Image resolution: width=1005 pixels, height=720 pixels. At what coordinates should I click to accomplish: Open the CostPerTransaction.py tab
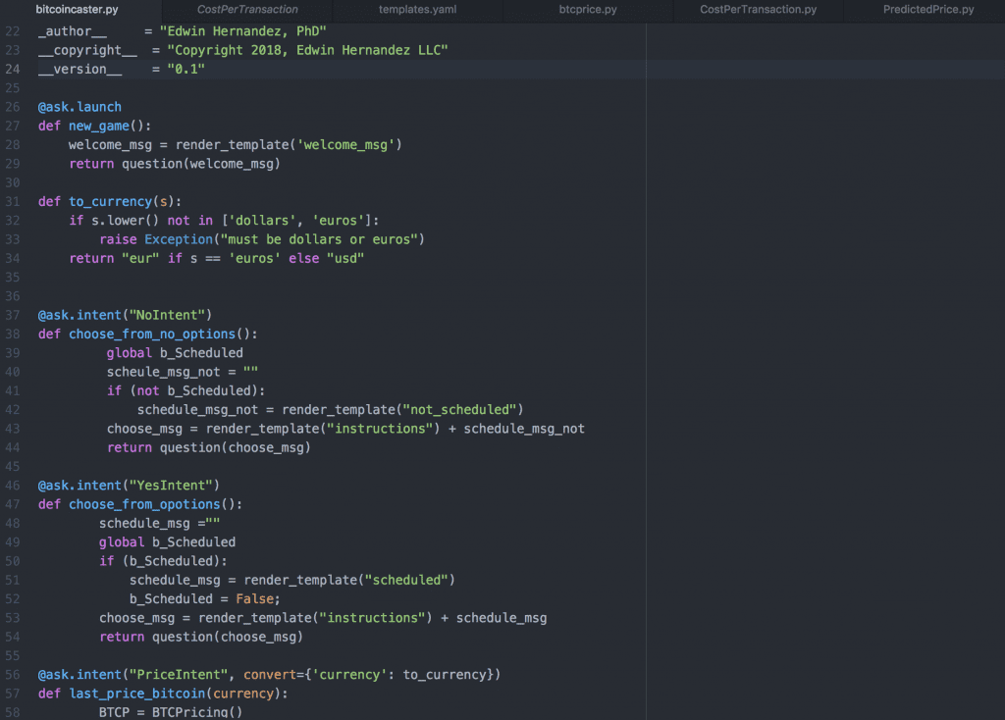758,10
